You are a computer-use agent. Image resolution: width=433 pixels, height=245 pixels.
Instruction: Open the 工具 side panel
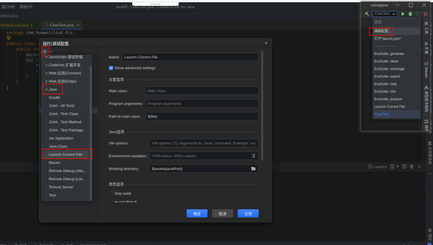tap(426, 28)
